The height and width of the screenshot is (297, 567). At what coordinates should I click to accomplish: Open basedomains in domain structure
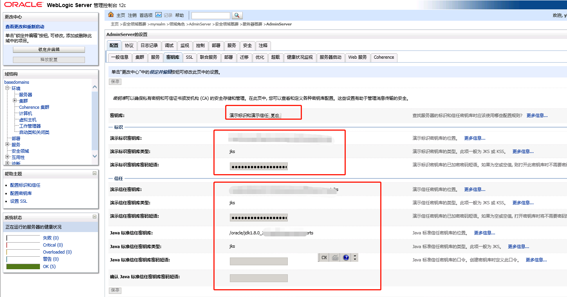coord(17,82)
